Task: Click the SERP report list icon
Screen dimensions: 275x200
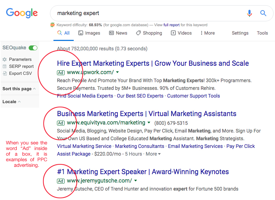Action: pos(5,66)
